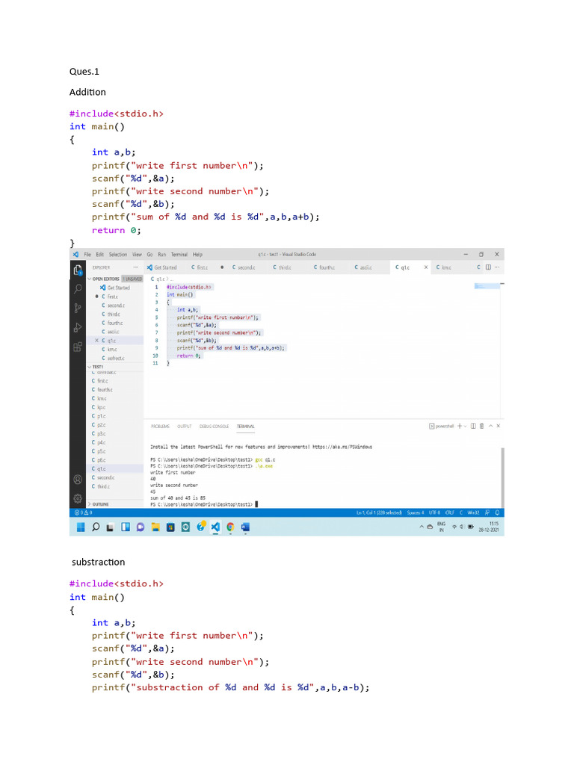The image size is (574, 765).
Task: Open the Terminal menu
Action: click(x=179, y=255)
